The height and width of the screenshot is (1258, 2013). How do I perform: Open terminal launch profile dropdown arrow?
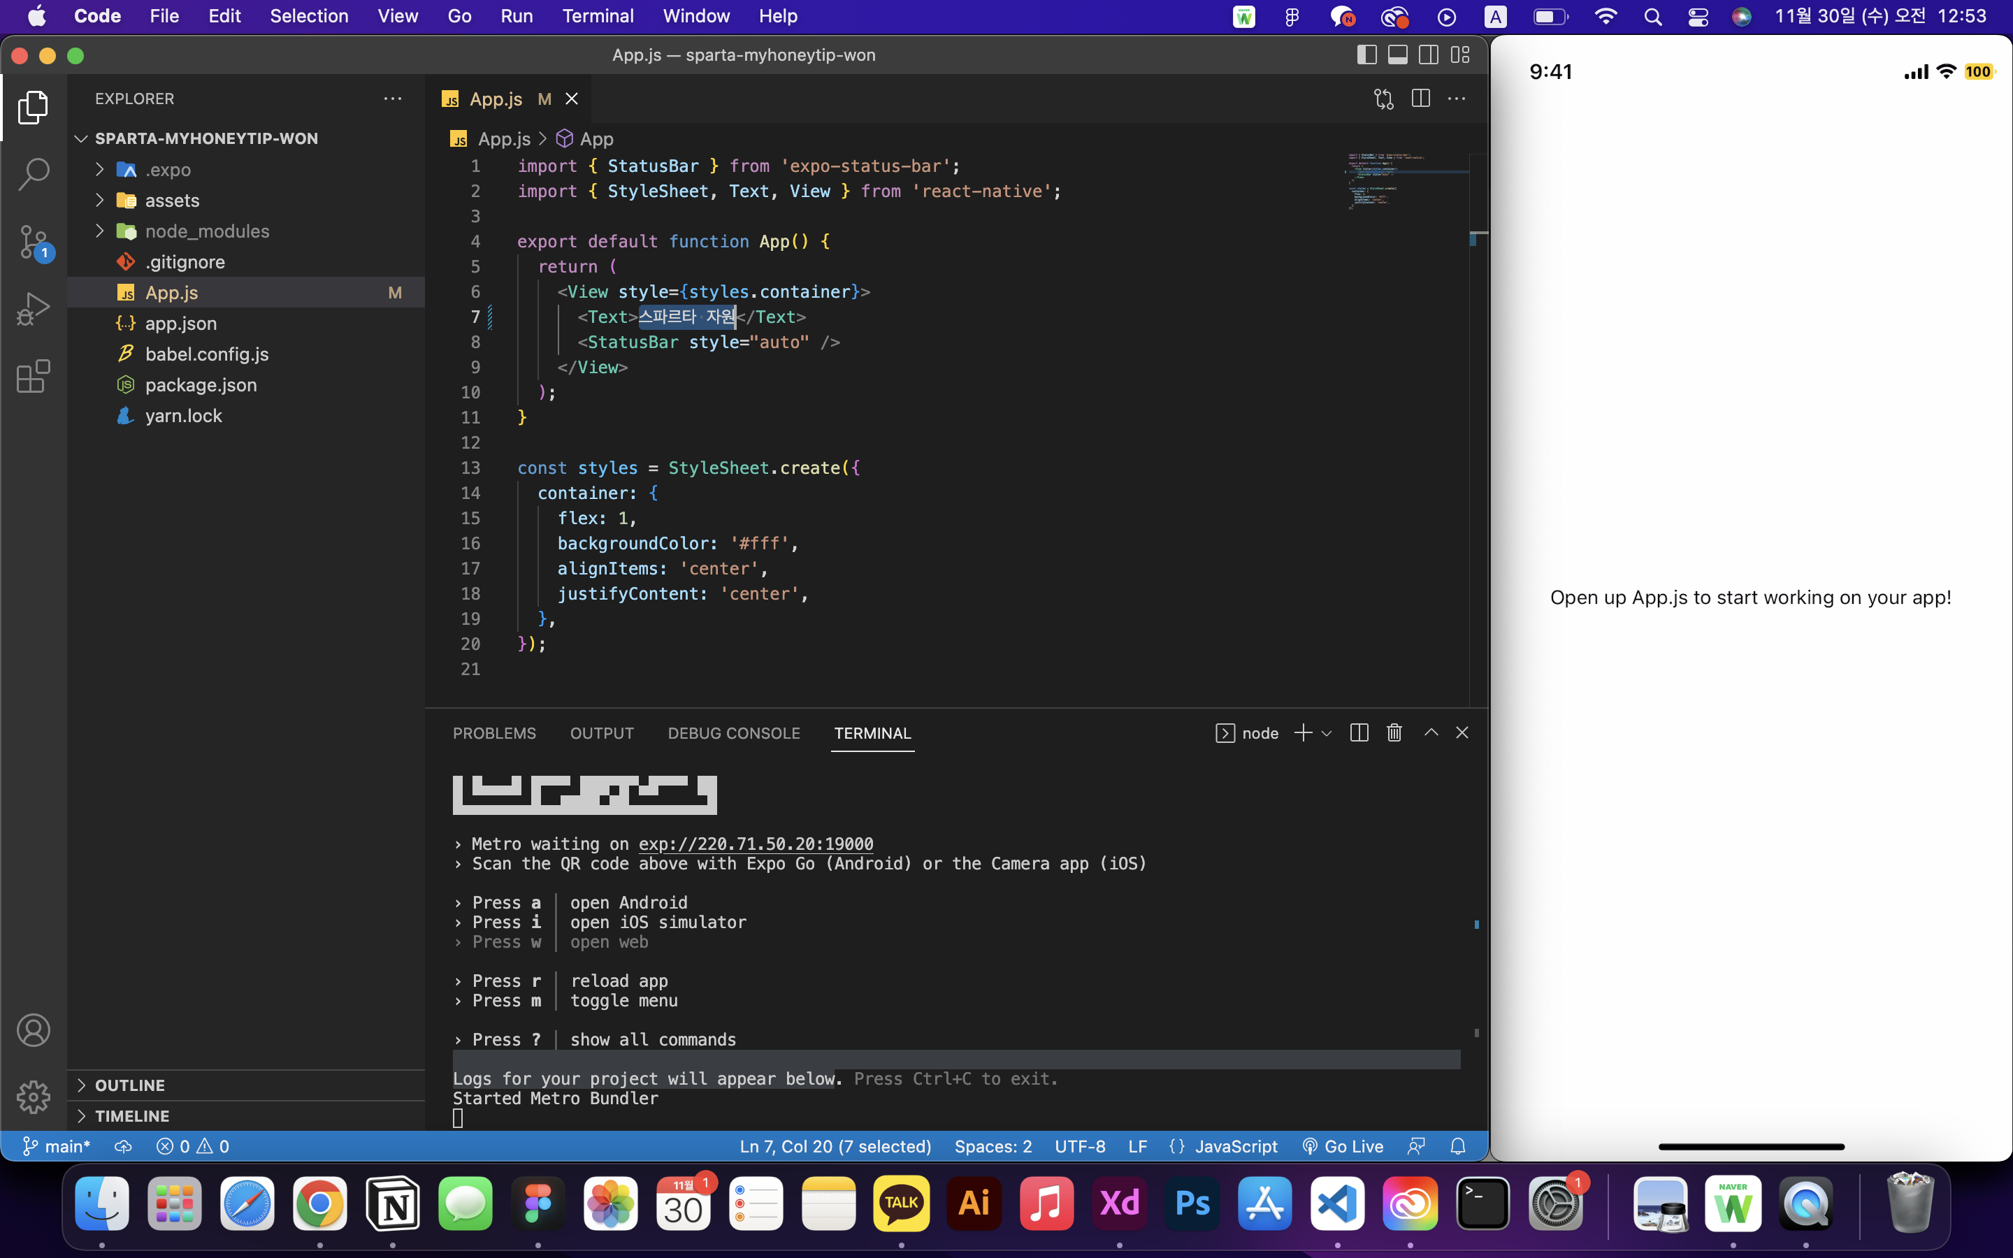click(1327, 733)
